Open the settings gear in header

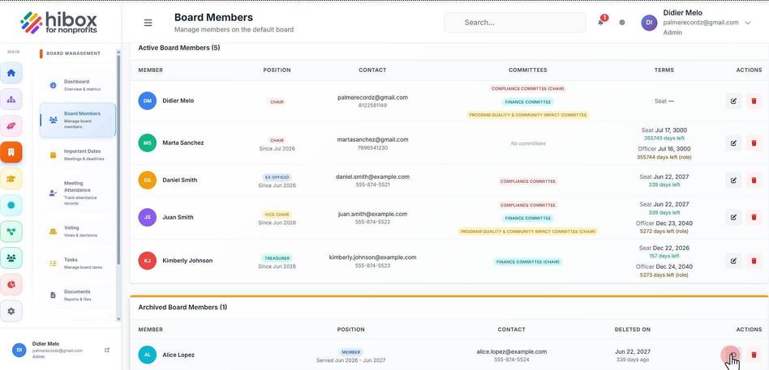click(x=622, y=23)
